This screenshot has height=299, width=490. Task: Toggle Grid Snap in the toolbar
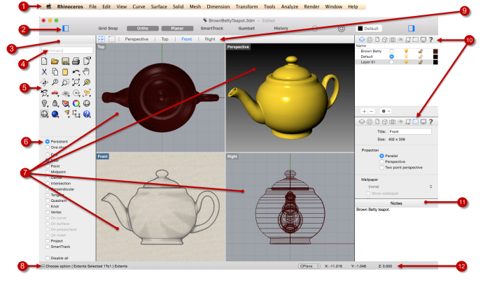point(108,29)
